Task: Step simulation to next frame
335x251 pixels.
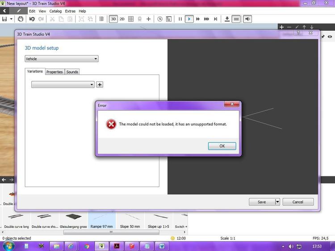Action: coord(215,19)
